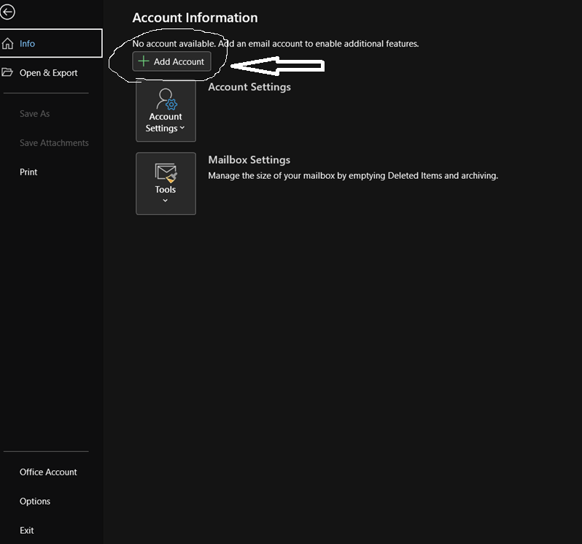Choose Exit to close Outlook
This screenshot has width=582, height=544.
[27, 530]
